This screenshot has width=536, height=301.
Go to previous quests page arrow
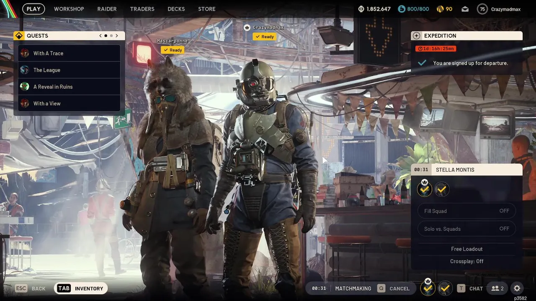coord(100,36)
